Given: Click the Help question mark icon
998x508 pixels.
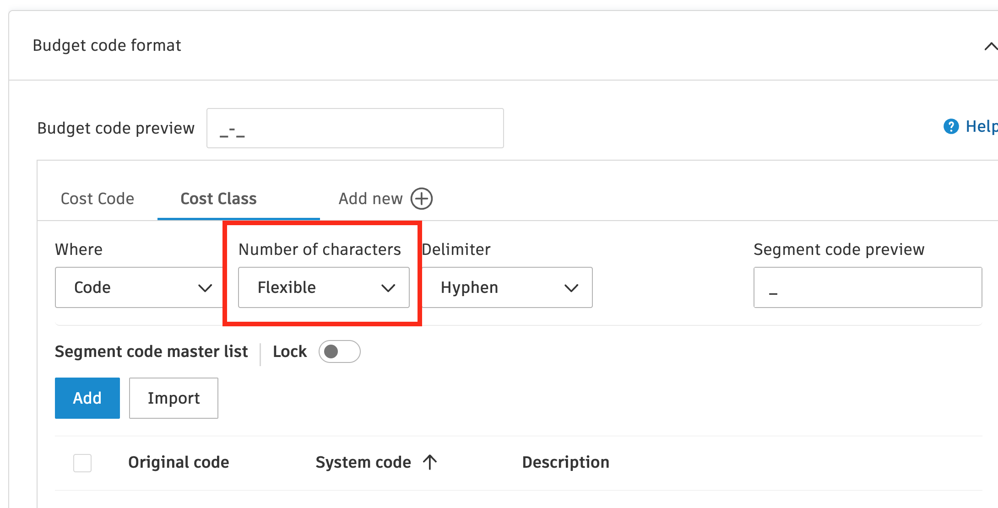Looking at the screenshot, I should [x=951, y=126].
